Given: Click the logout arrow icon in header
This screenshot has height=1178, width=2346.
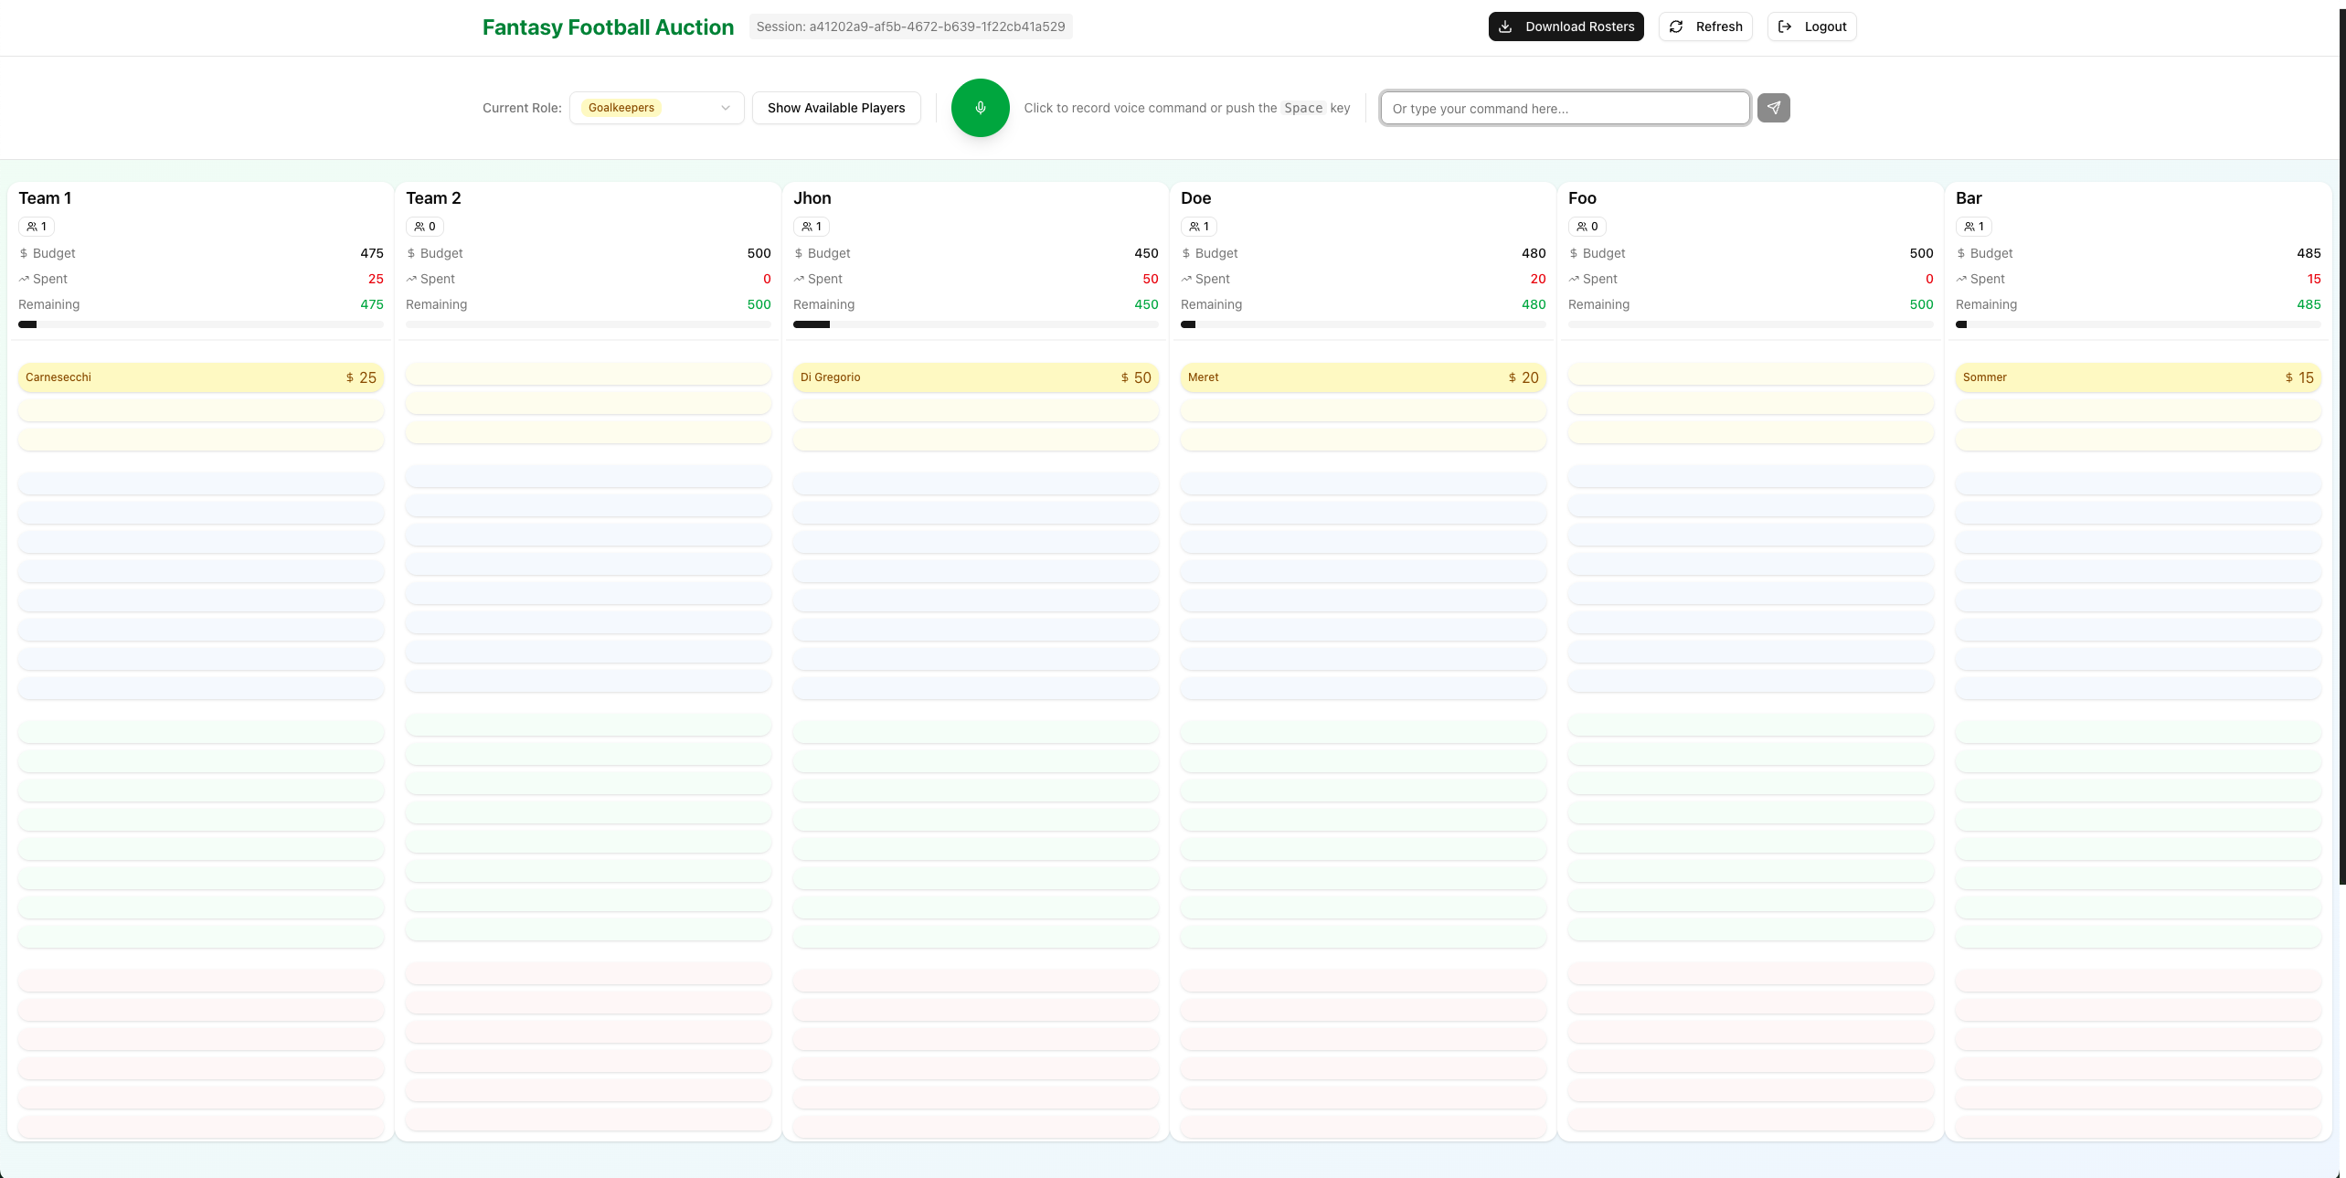Looking at the screenshot, I should (1785, 27).
